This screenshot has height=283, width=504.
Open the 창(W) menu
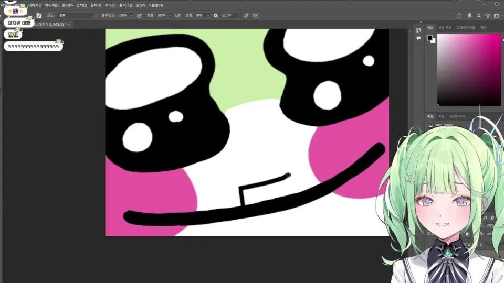pyautogui.click(x=141, y=5)
